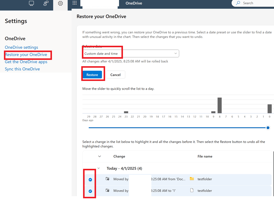The width and height of the screenshot is (274, 201).
Task: Click the tall activity bar at day 8
Action: 220,105
